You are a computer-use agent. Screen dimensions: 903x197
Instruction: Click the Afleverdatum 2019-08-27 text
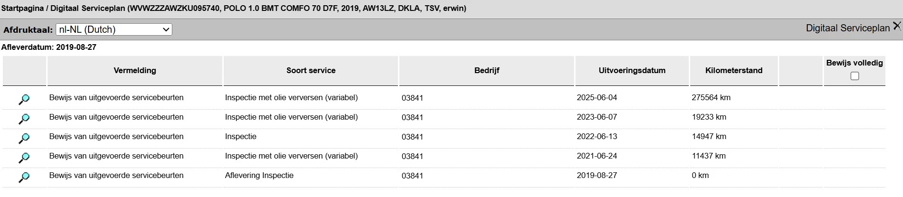[49, 47]
